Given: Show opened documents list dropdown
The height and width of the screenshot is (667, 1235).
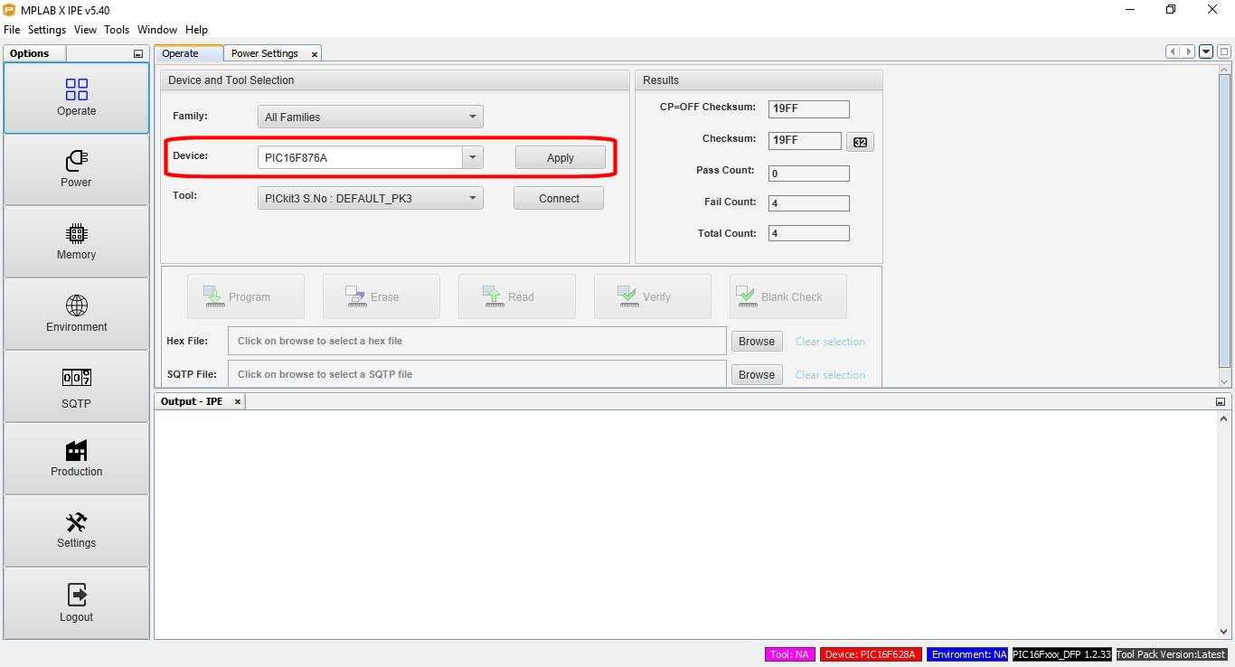Looking at the screenshot, I should tap(1206, 52).
